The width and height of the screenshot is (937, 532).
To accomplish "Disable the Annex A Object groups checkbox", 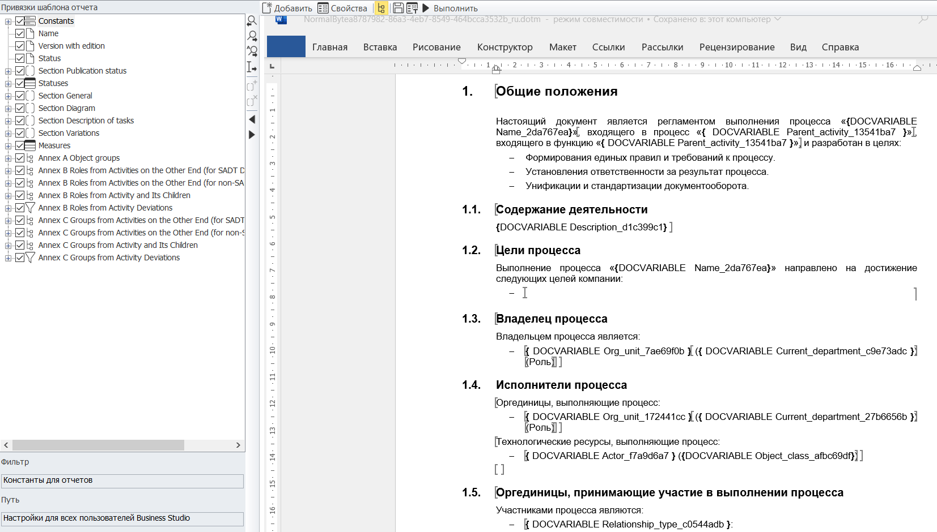I will pos(20,158).
